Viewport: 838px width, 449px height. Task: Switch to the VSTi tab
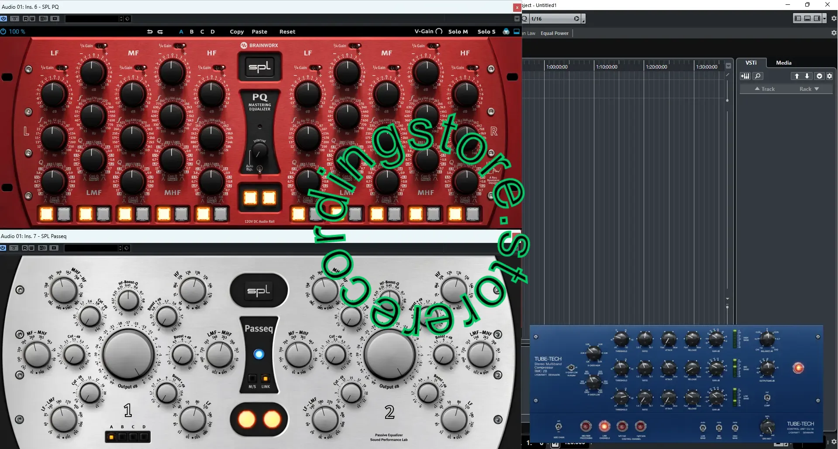(x=751, y=63)
